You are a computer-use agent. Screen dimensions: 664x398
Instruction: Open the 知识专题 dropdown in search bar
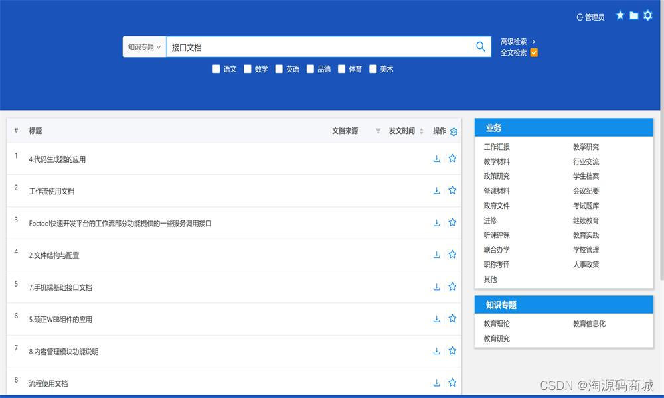pyautogui.click(x=144, y=46)
